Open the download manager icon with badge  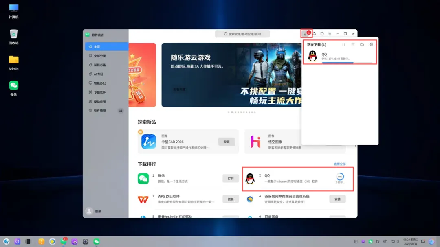(305, 34)
